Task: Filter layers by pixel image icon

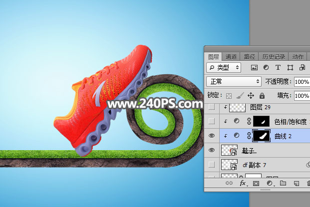Action: (x=254, y=67)
